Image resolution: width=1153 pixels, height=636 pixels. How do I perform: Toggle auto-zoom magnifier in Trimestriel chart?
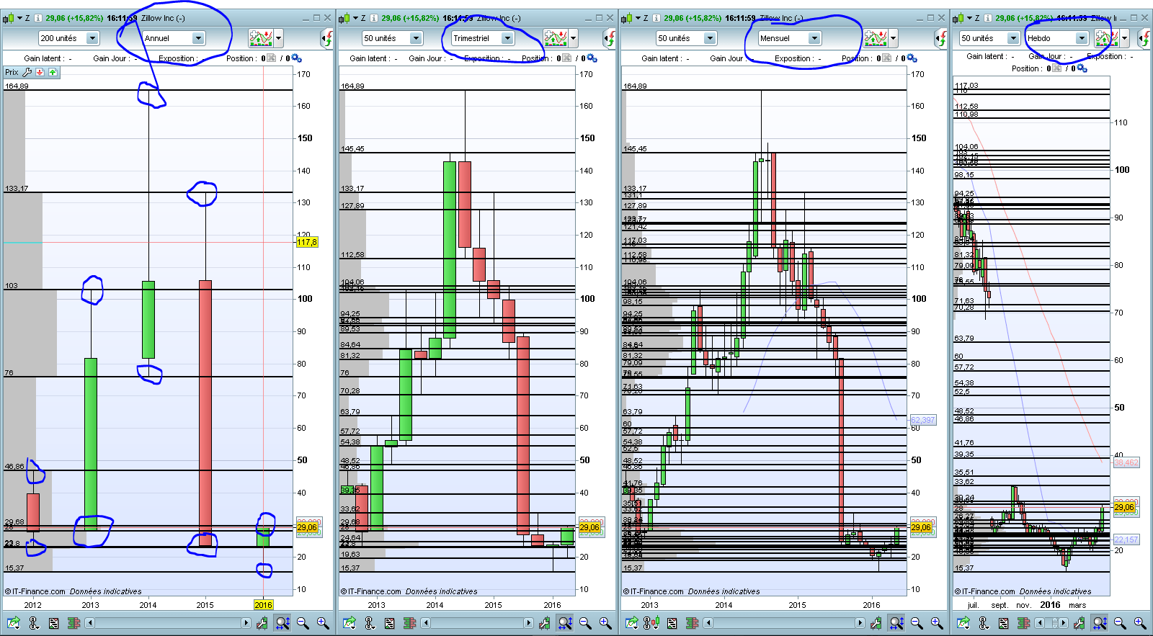point(565,623)
